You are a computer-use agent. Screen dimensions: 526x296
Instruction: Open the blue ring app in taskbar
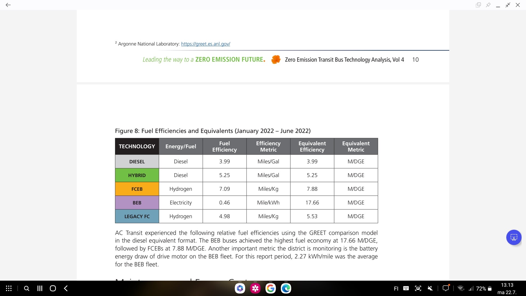point(240,288)
